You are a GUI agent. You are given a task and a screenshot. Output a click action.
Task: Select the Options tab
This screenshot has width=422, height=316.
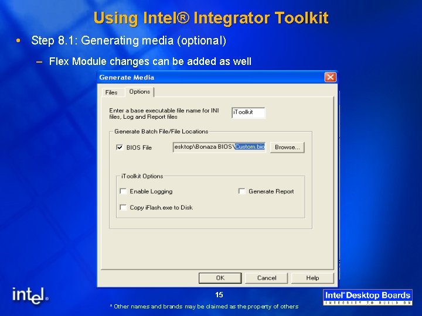[x=139, y=92]
